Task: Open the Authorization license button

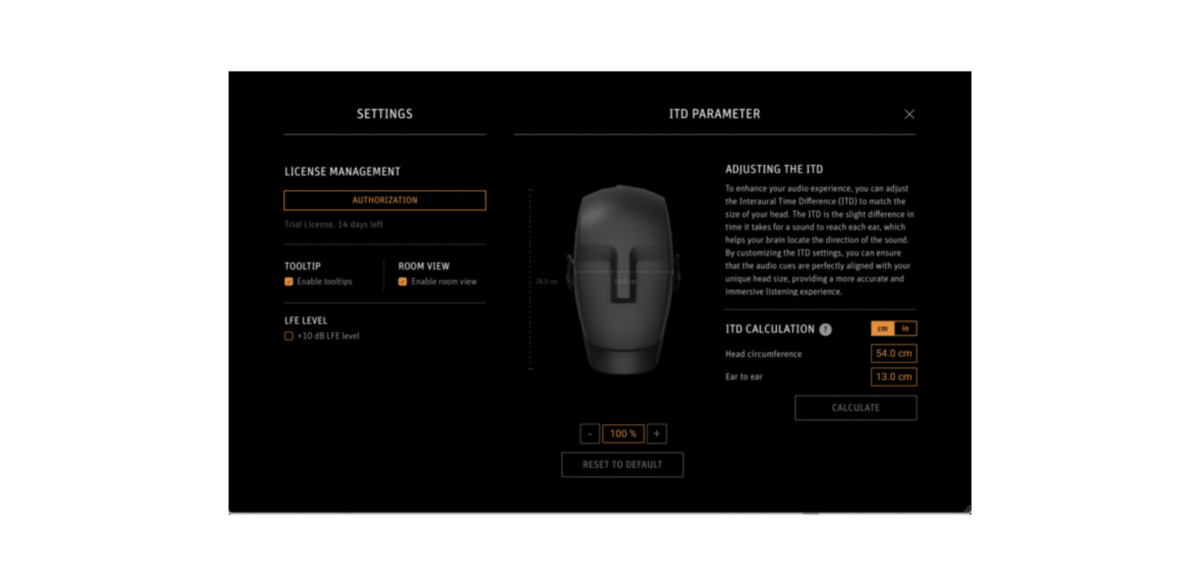Action: 385,200
